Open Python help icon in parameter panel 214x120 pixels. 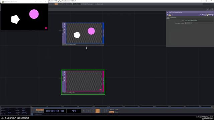(170, 15)
